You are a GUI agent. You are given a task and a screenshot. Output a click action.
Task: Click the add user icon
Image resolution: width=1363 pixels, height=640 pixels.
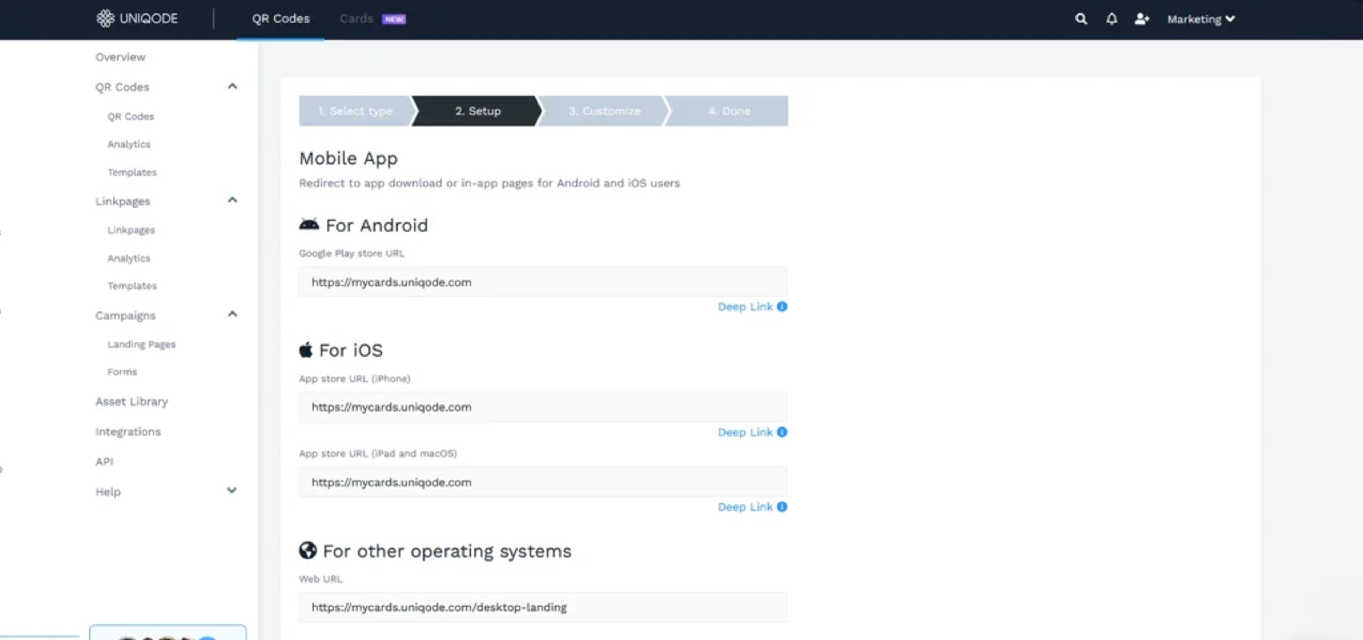tap(1141, 19)
